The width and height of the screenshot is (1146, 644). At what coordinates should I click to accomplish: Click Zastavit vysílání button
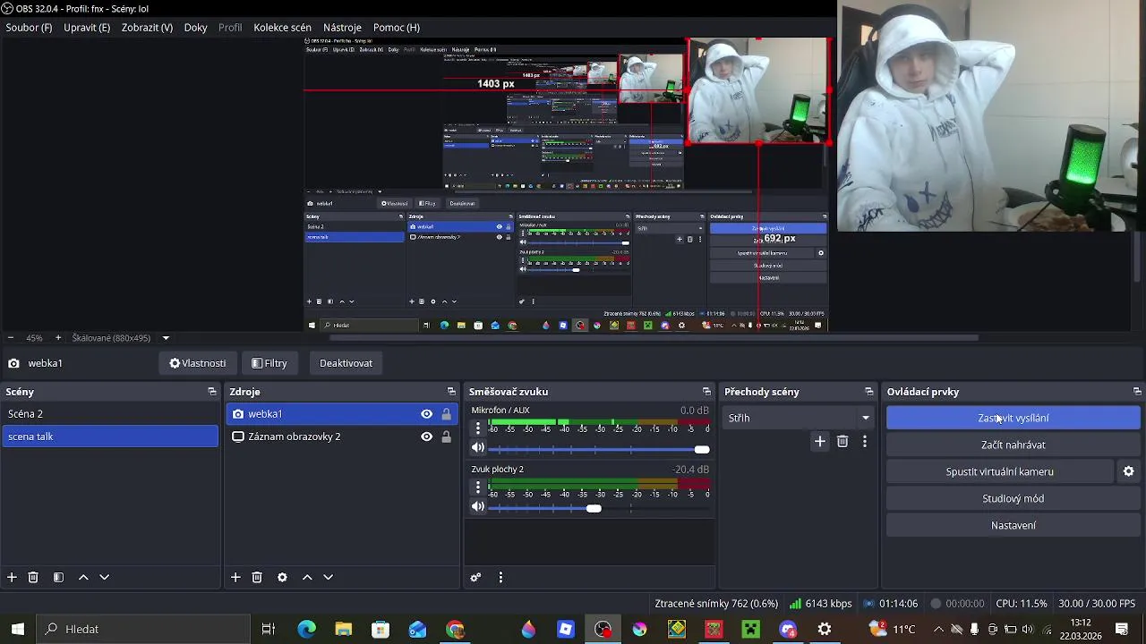[x=1013, y=418]
